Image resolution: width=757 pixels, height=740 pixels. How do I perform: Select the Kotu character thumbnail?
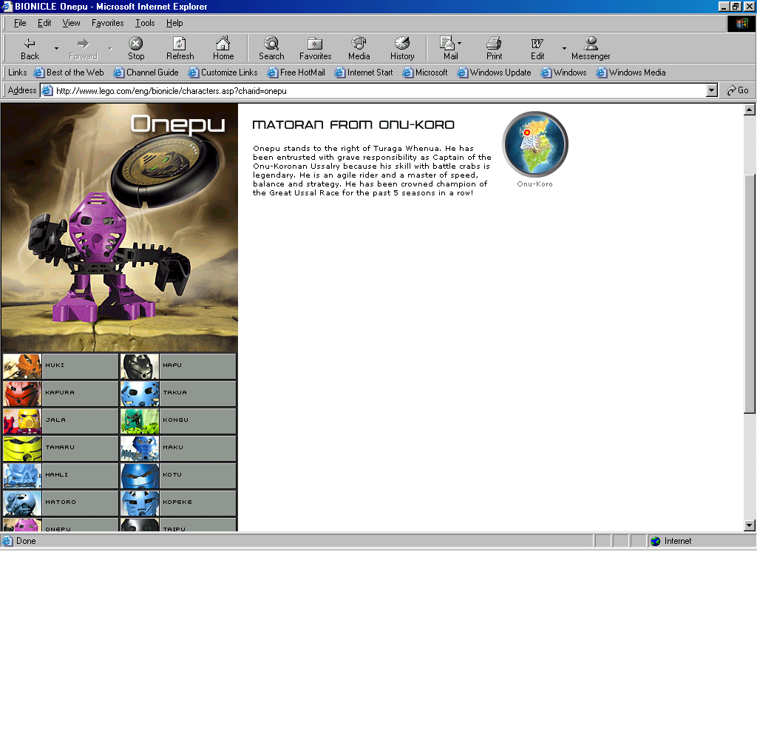pyautogui.click(x=140, y=476)
